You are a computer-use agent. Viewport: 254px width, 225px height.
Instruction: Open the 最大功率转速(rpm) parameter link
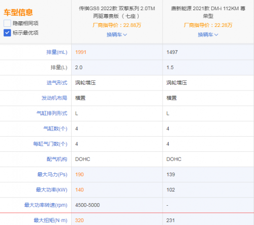click(x=46, y=205)
